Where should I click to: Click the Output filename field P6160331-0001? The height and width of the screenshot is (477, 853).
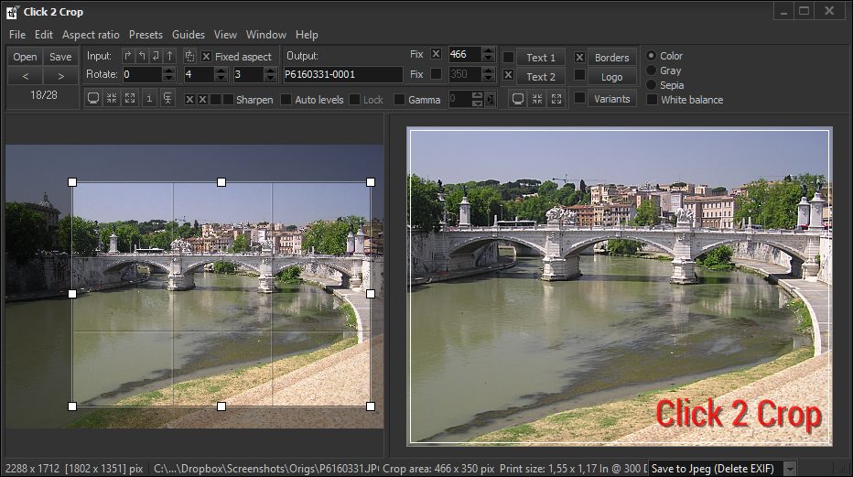[343, 74]
